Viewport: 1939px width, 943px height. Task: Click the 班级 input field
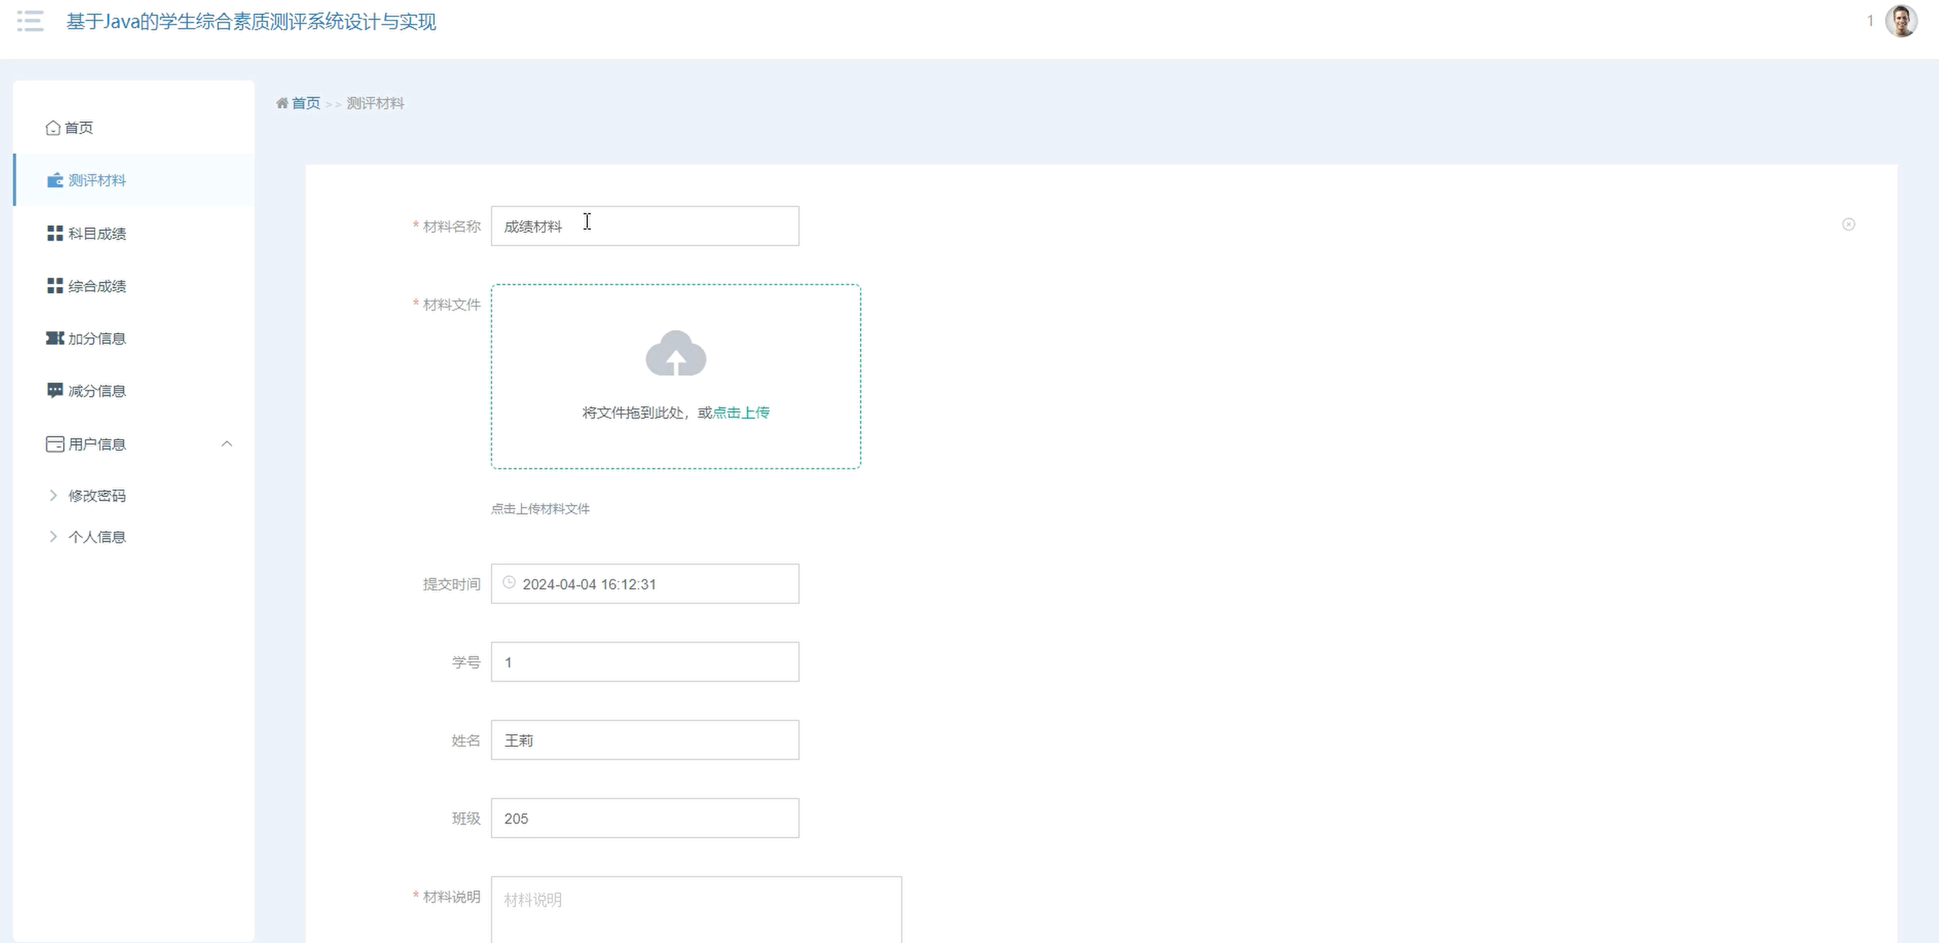[645, 818]
